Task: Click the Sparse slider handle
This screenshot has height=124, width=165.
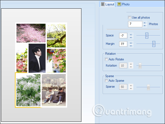Action: coord(148,87)
